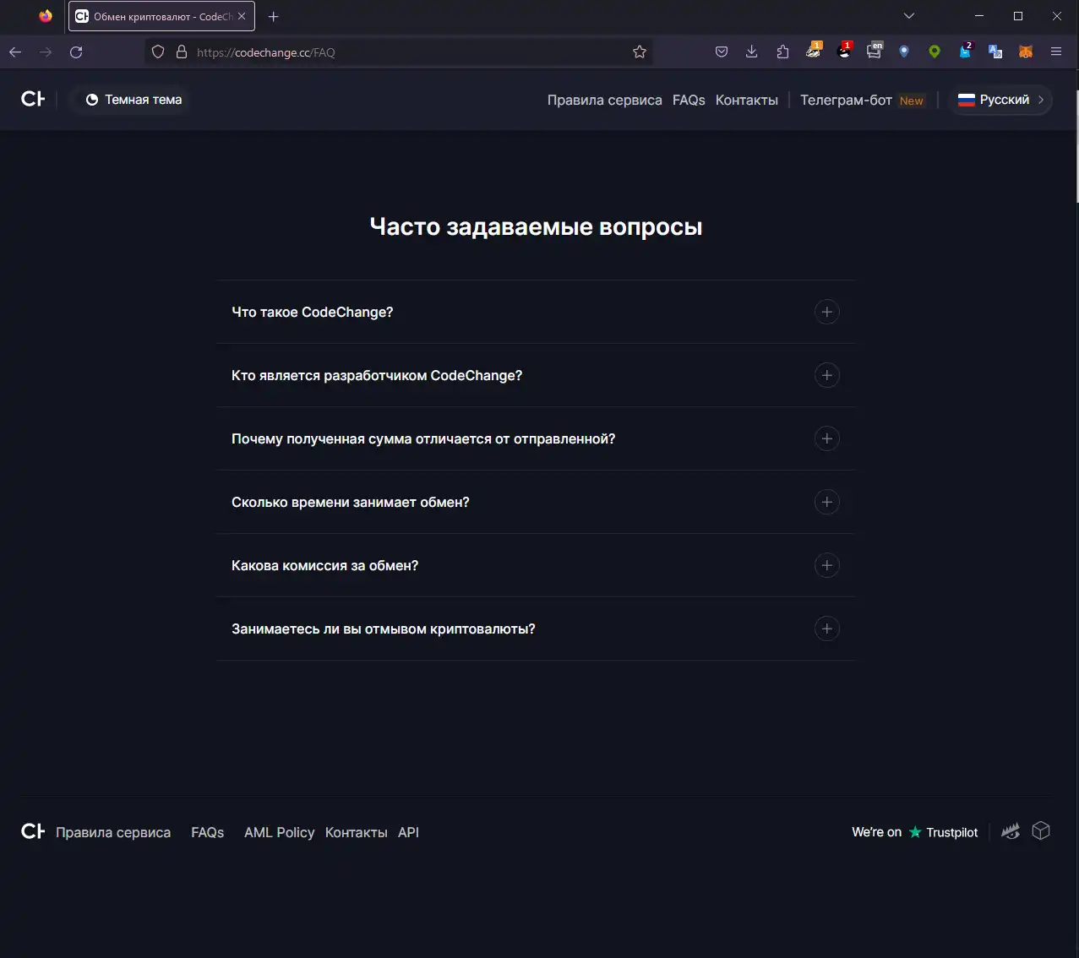Open the extension with the red 1 badge
The height and width of the screenshot is (958, 1079).
point(843,52)
